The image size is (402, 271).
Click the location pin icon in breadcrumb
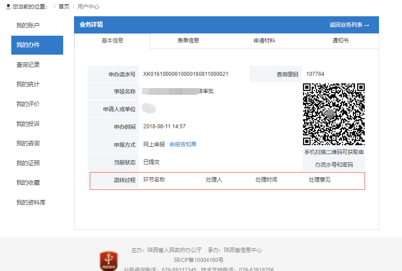[x=8, y=7]
